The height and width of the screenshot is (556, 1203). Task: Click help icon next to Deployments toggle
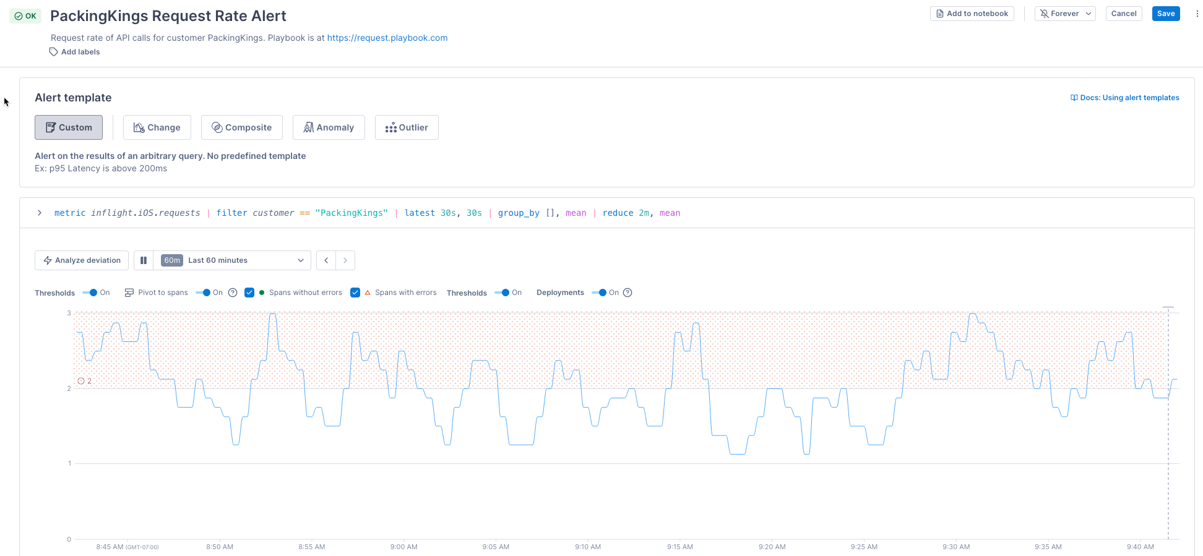[x=627, y=293]
